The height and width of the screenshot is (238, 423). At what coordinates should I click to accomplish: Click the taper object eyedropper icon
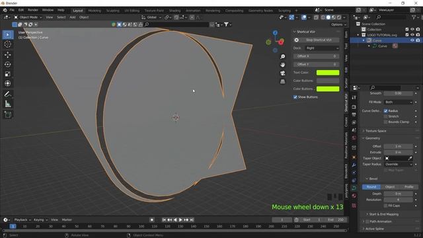(410, 158)
